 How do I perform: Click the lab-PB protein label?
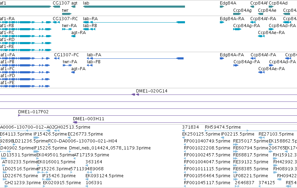94,62
